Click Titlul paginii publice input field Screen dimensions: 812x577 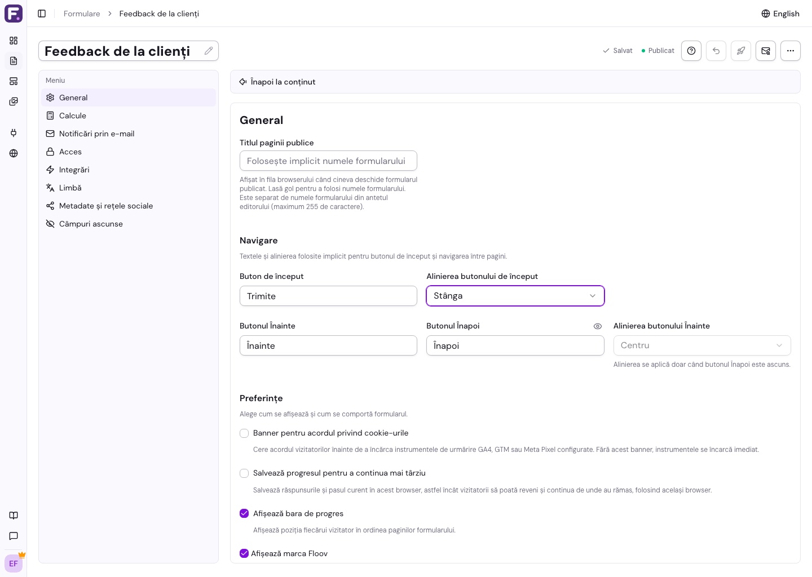point(328,161)
